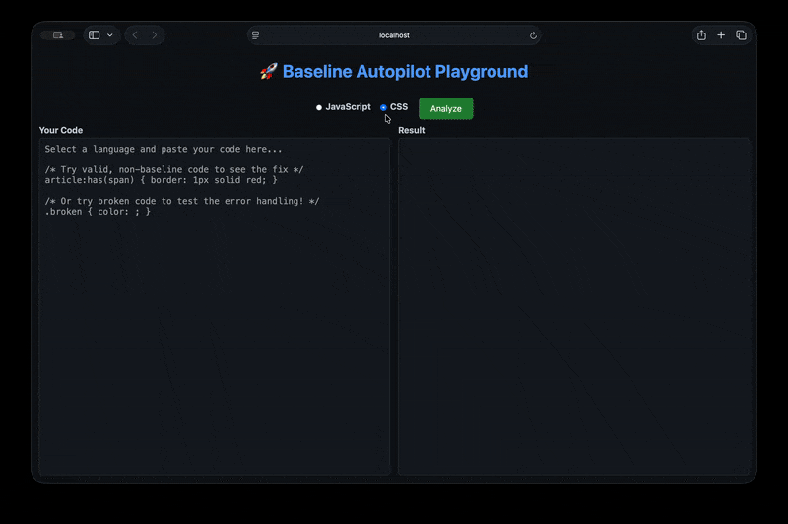Click the Analyze button
Screen dimensions: 788x524
tap(445, 108)
